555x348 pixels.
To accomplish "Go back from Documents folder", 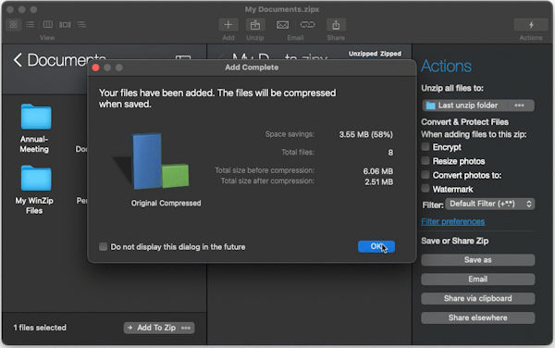I will pyautogui.click(x=18, y=60).
